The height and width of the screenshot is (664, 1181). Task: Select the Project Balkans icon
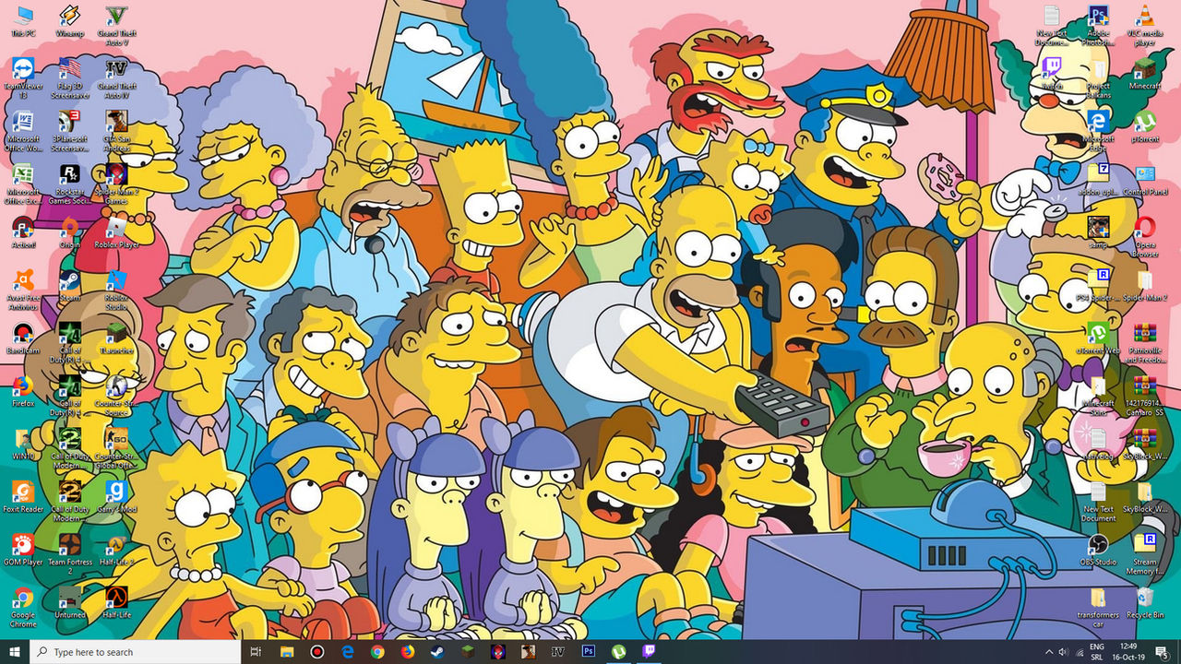1098,78
